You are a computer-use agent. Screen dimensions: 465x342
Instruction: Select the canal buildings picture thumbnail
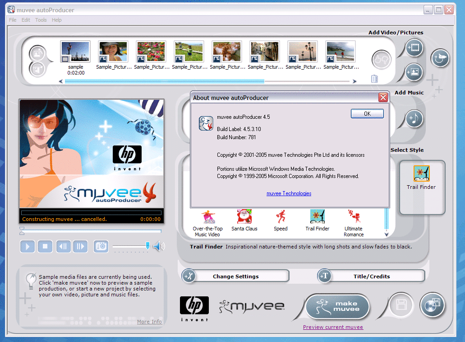tap(265, 52)
